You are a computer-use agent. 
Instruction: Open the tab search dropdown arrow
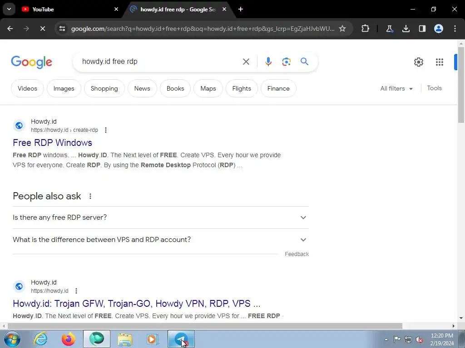pos(9,9)
